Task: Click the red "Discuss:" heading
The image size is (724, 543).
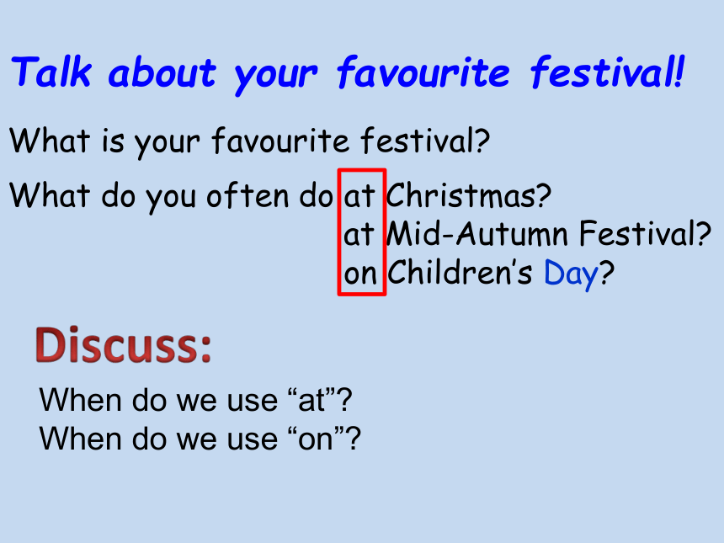Action: 123,345
